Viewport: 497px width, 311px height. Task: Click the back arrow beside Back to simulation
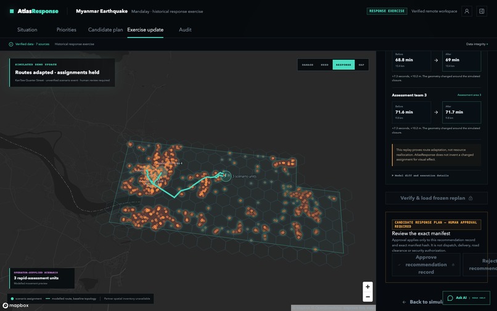tap(404, 302)
